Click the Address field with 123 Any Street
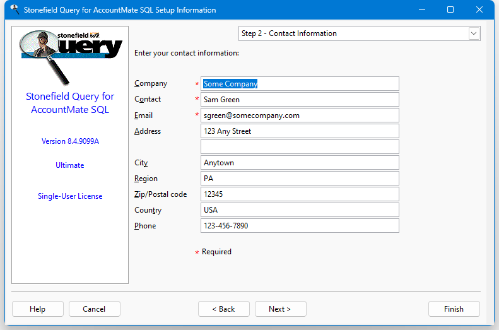499x330 pixels. [300, 131]
